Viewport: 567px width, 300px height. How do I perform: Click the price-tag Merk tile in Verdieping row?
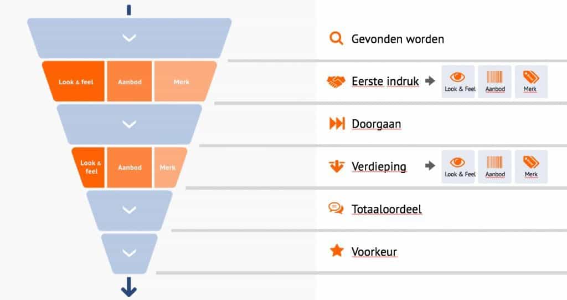(531, 167)
